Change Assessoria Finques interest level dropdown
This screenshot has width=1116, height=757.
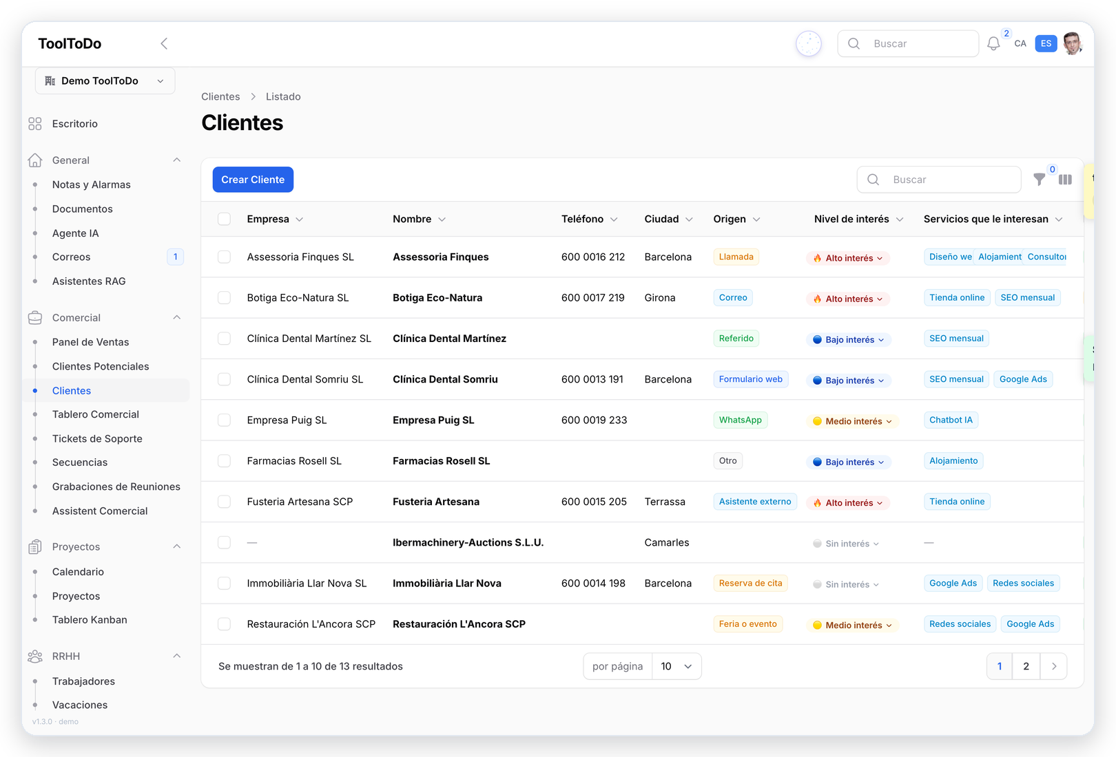click(x=848, y=258)
